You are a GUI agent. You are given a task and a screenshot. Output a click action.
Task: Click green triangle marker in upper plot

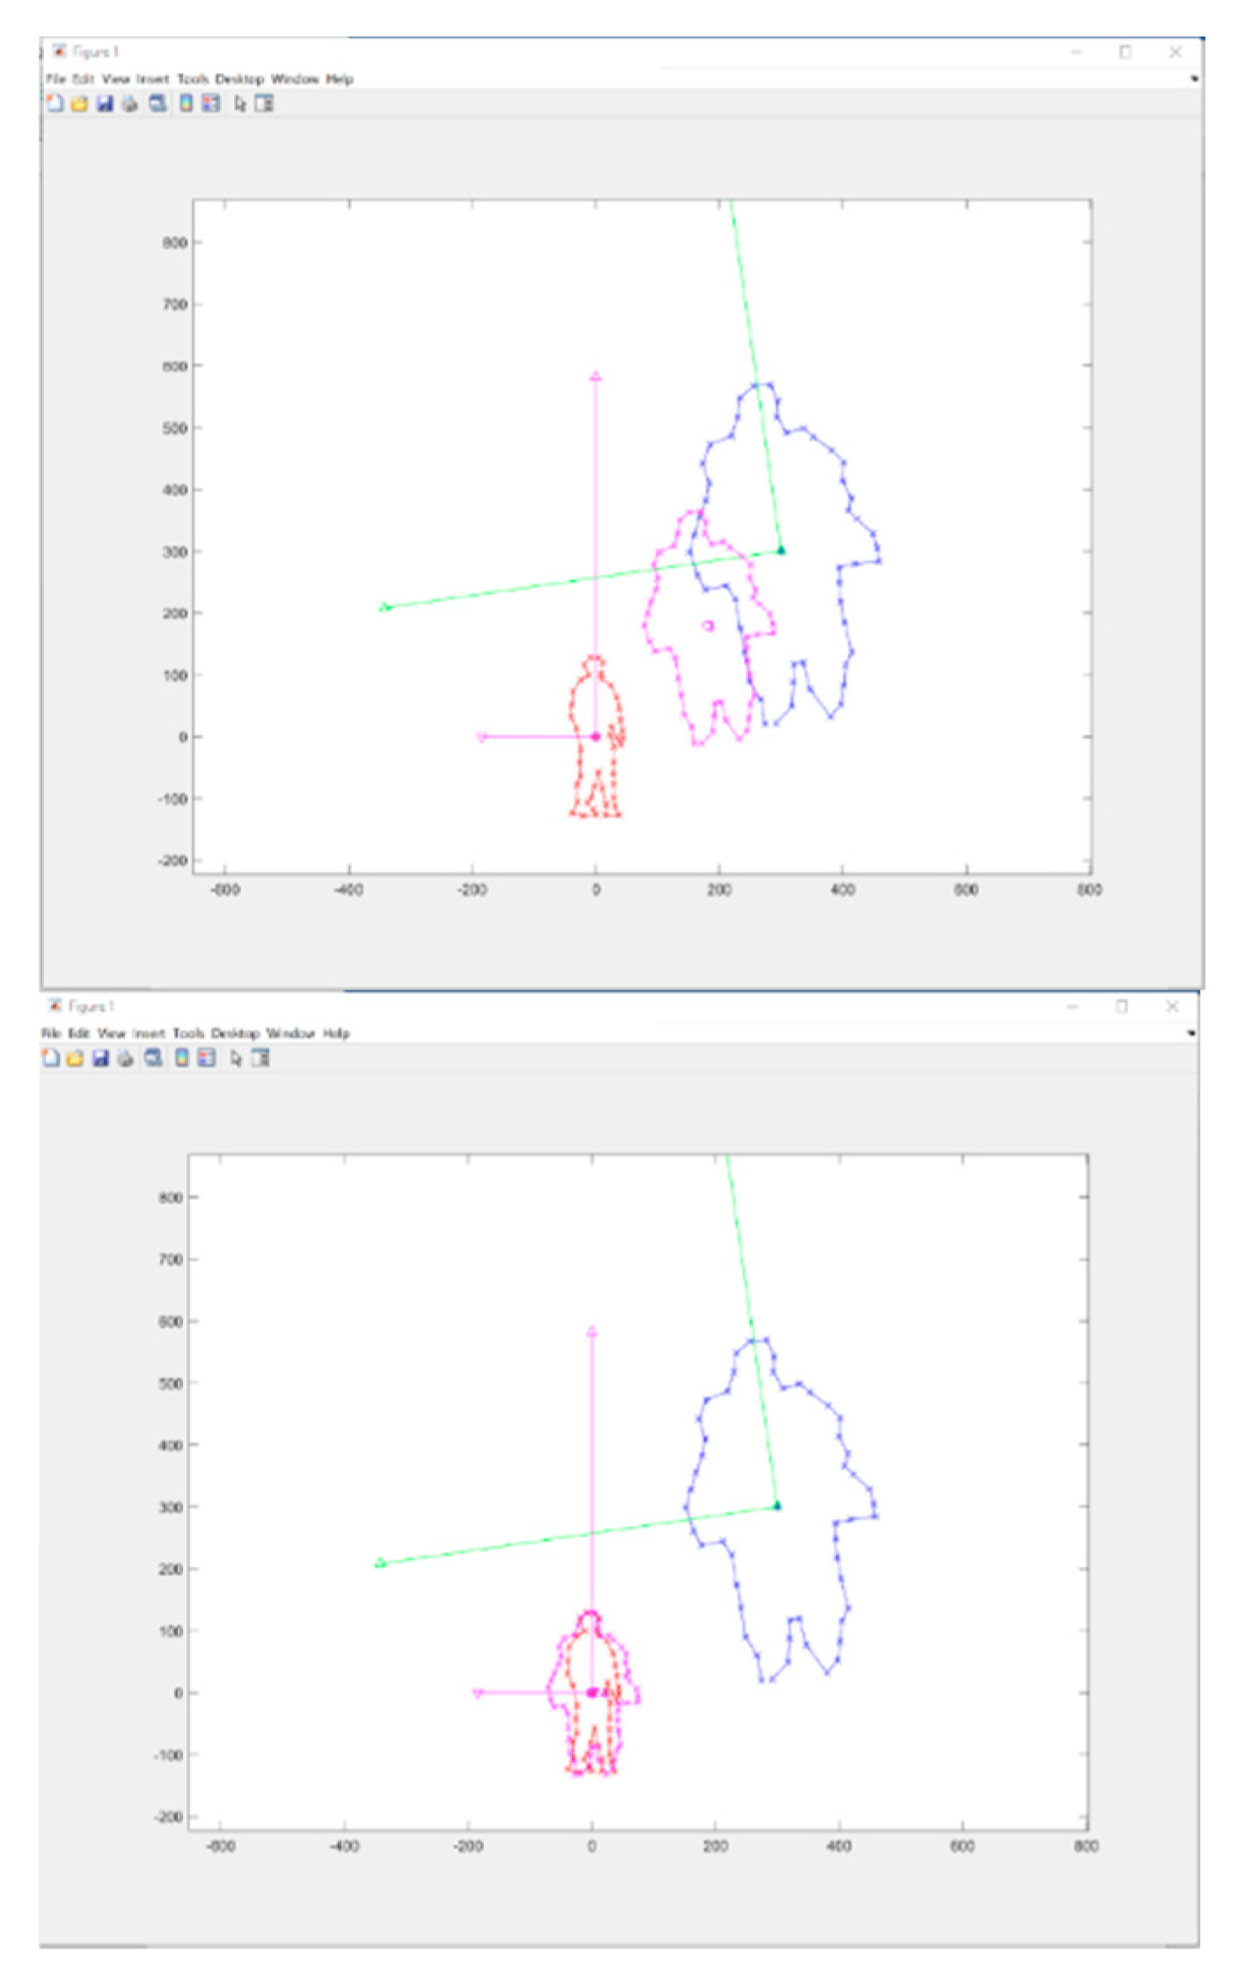(x=384, y=607)
